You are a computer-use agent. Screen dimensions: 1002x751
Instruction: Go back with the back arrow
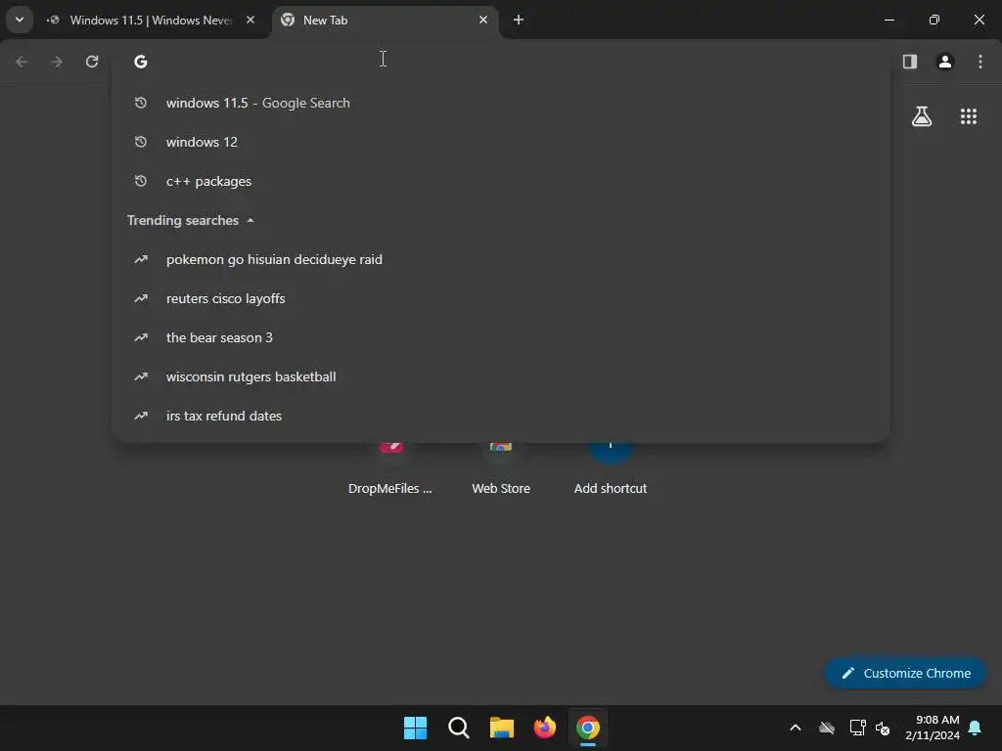(x=22, y=62)
